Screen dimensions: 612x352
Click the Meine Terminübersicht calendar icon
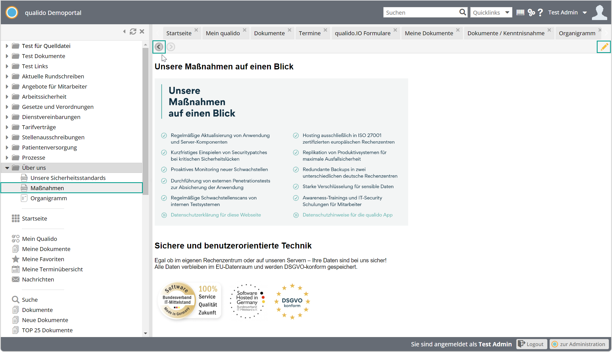tap(16, 269)
